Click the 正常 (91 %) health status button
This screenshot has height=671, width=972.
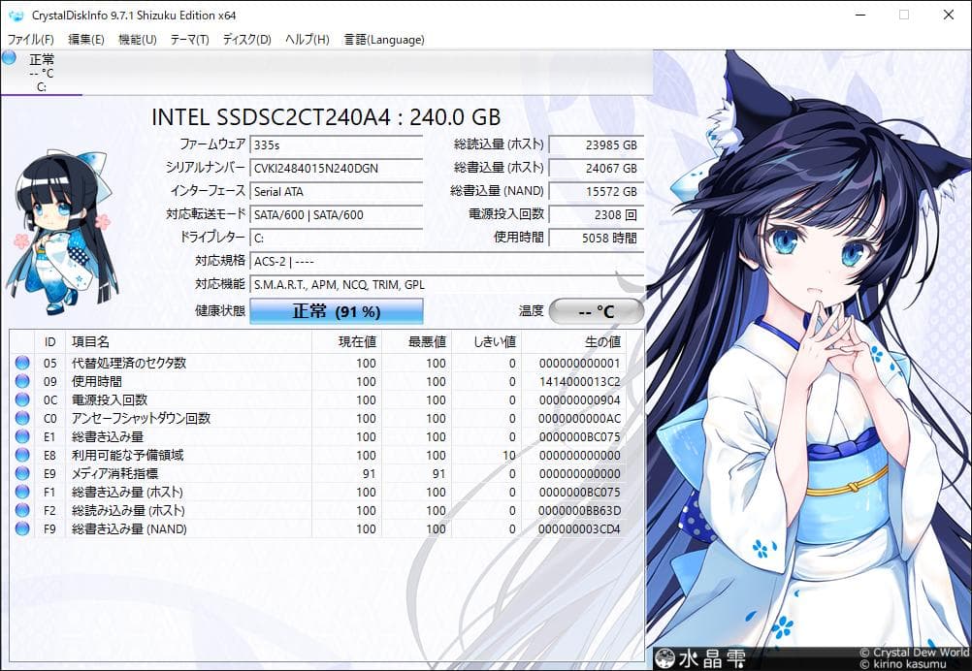pyautogui.click(x=336, y=310)
